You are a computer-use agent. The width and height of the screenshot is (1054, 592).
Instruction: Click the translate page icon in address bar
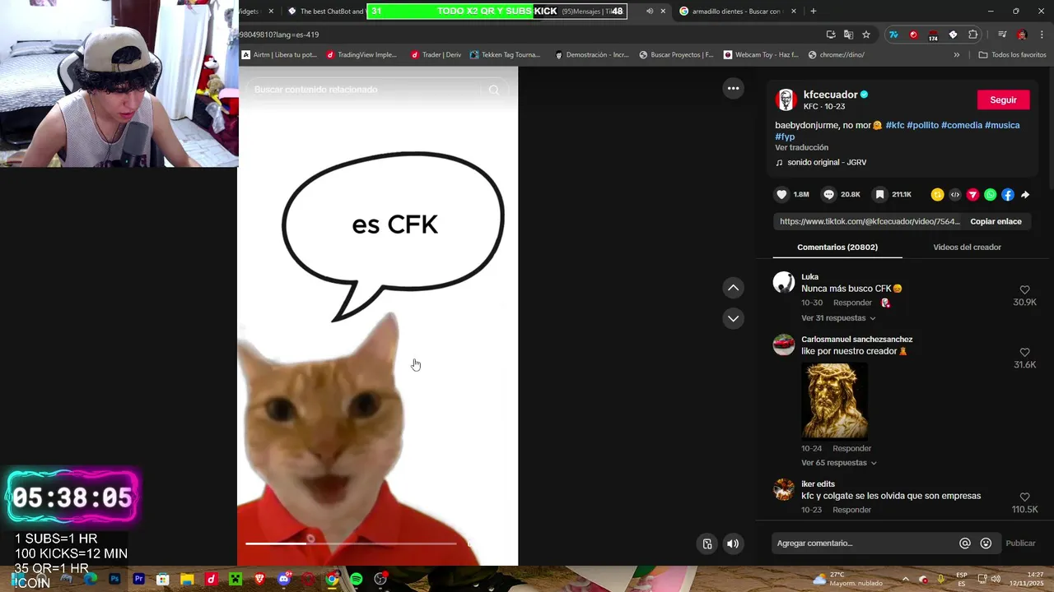(848, 35)
